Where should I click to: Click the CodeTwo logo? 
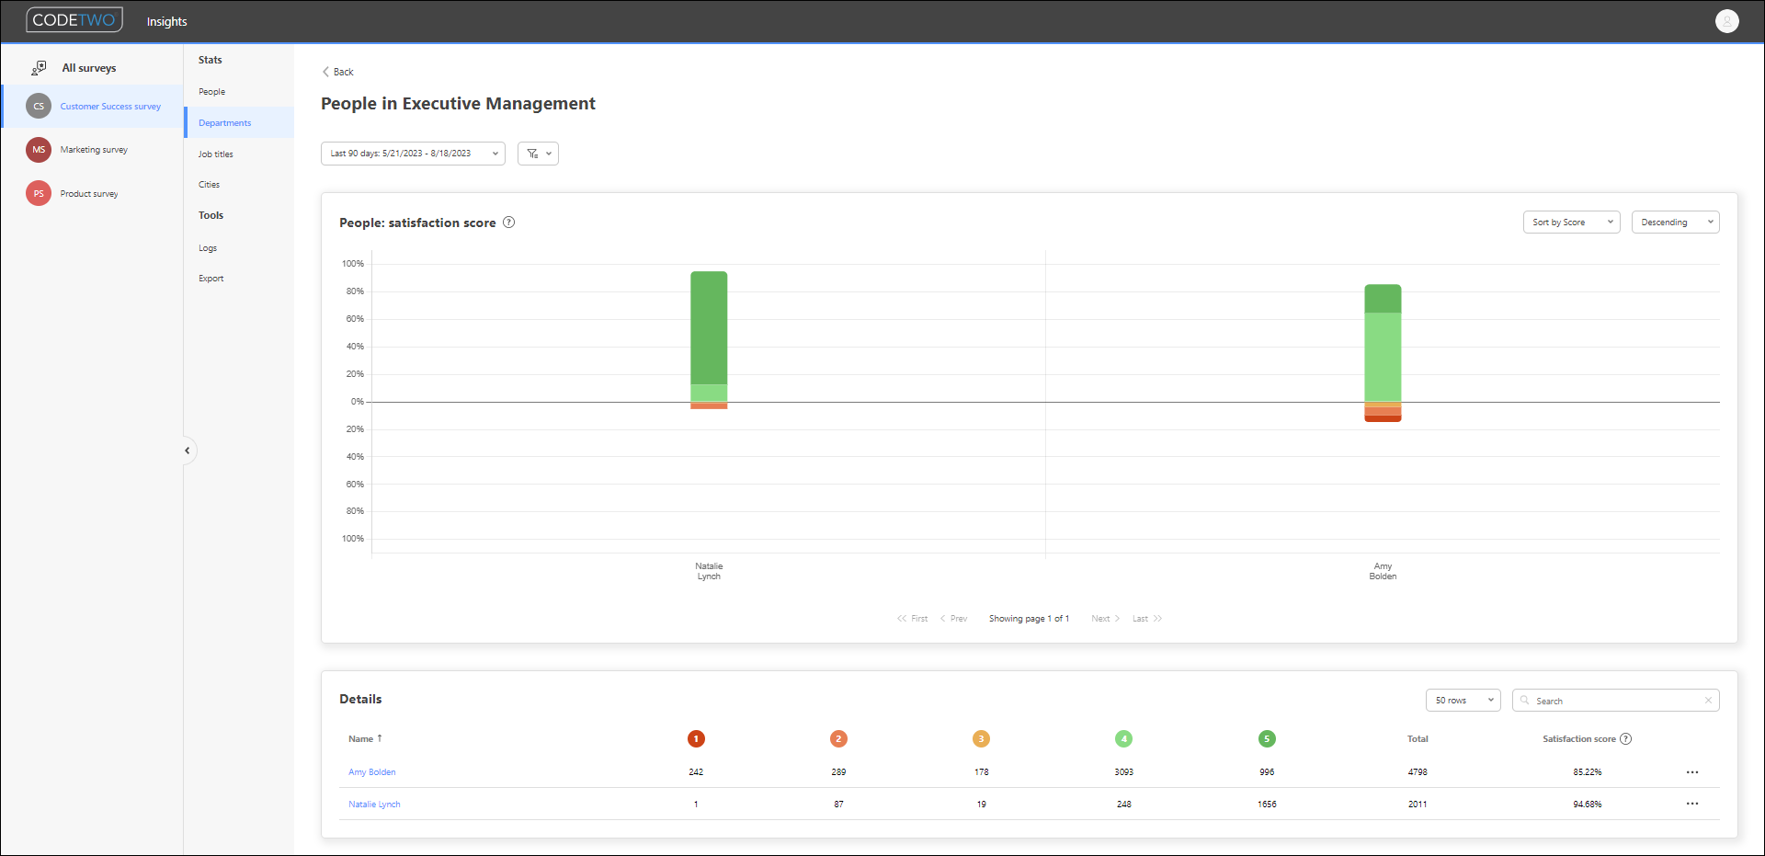click(x=74, y=20)
